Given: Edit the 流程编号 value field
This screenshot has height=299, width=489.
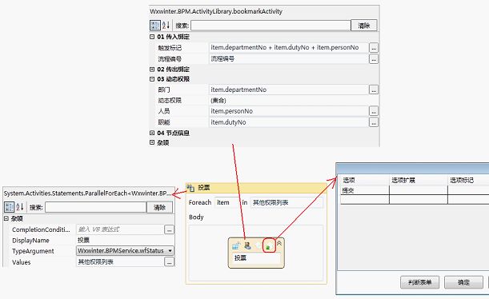Looking at the screenshot, I should 288,59.
